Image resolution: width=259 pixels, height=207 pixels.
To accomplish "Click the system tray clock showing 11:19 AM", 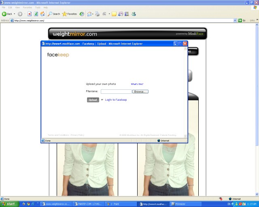I will (x=252, y=204).
